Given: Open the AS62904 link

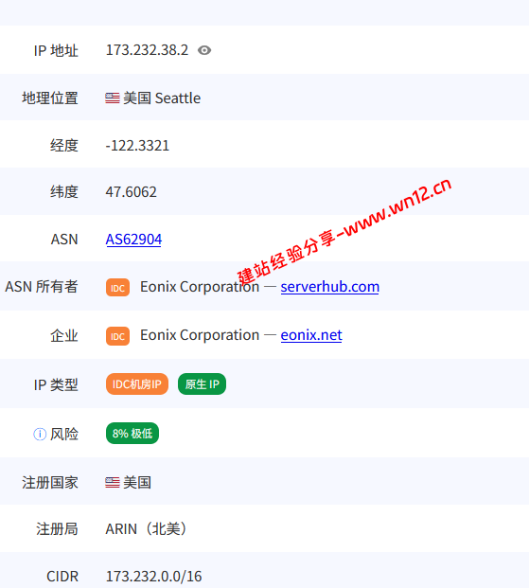Looking at the screenshot, I should (x=133, y=240).
